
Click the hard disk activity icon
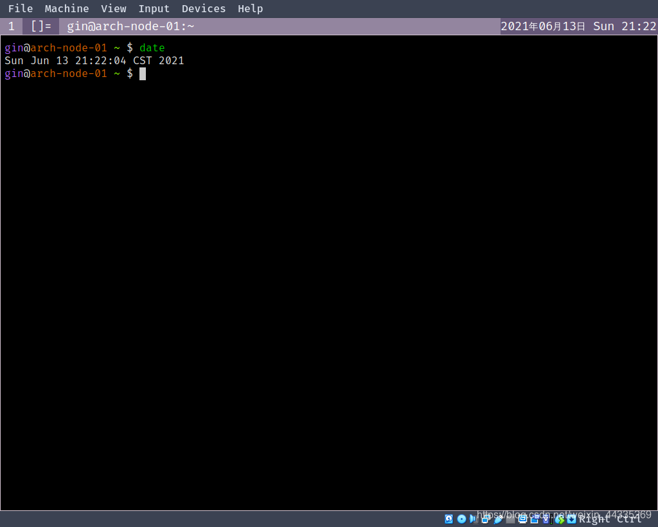click(x=448, y=519)
